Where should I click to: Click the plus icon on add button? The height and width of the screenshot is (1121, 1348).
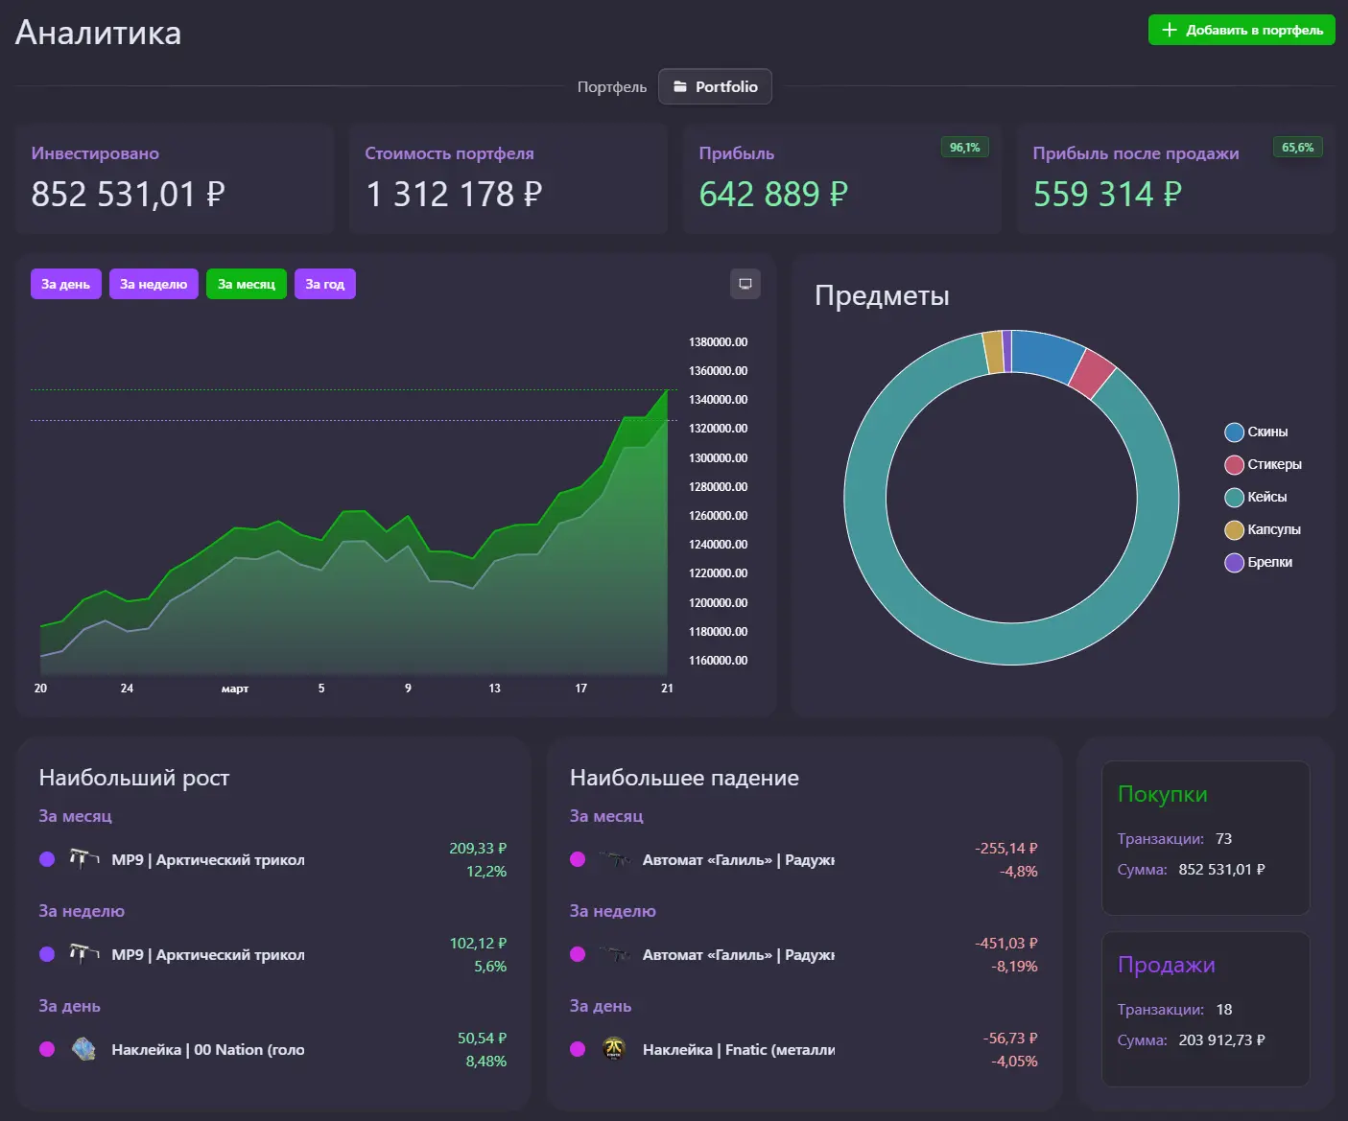1169,30
